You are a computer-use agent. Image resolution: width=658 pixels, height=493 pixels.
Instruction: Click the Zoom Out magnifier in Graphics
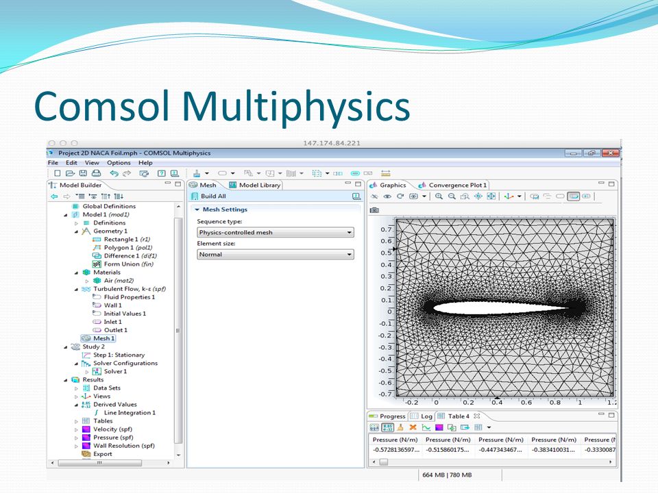pos(452,197)
